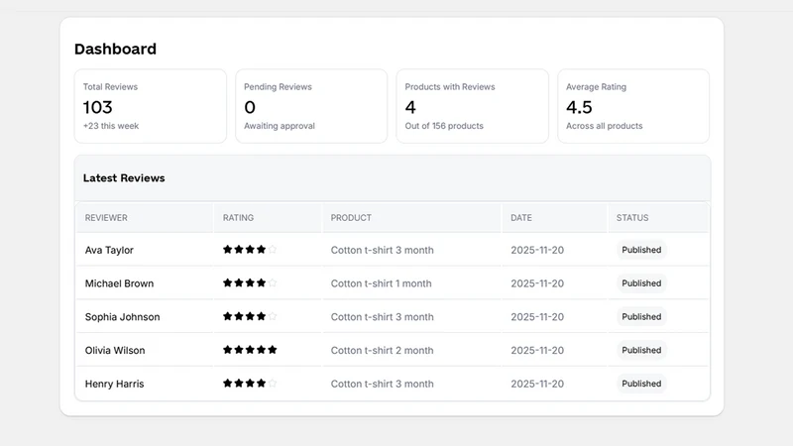Click the 'Awaiting approval' text
Screen dimensions: 793x446
[280, 126]
